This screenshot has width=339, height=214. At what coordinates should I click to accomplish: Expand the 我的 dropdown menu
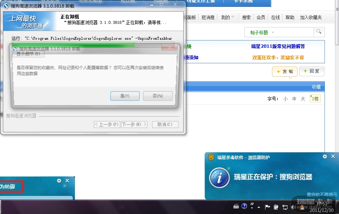(228, 17)
